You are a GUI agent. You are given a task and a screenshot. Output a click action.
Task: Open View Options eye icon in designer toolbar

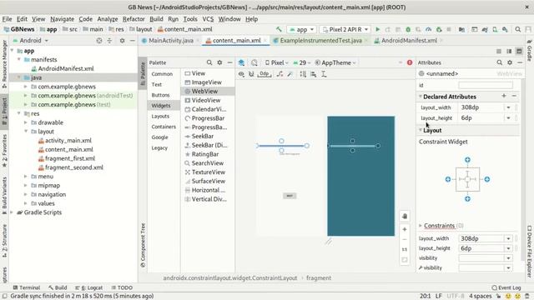click(x=241, y=74)
